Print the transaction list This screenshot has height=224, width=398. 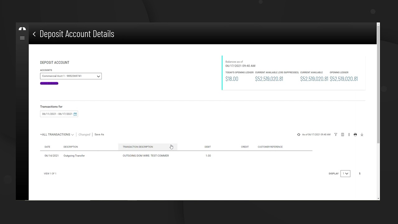pos(355,135)
